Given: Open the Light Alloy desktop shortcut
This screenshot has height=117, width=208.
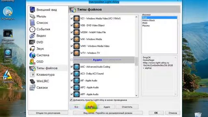Looking at the screenshot, I should [x=7, y=75].
